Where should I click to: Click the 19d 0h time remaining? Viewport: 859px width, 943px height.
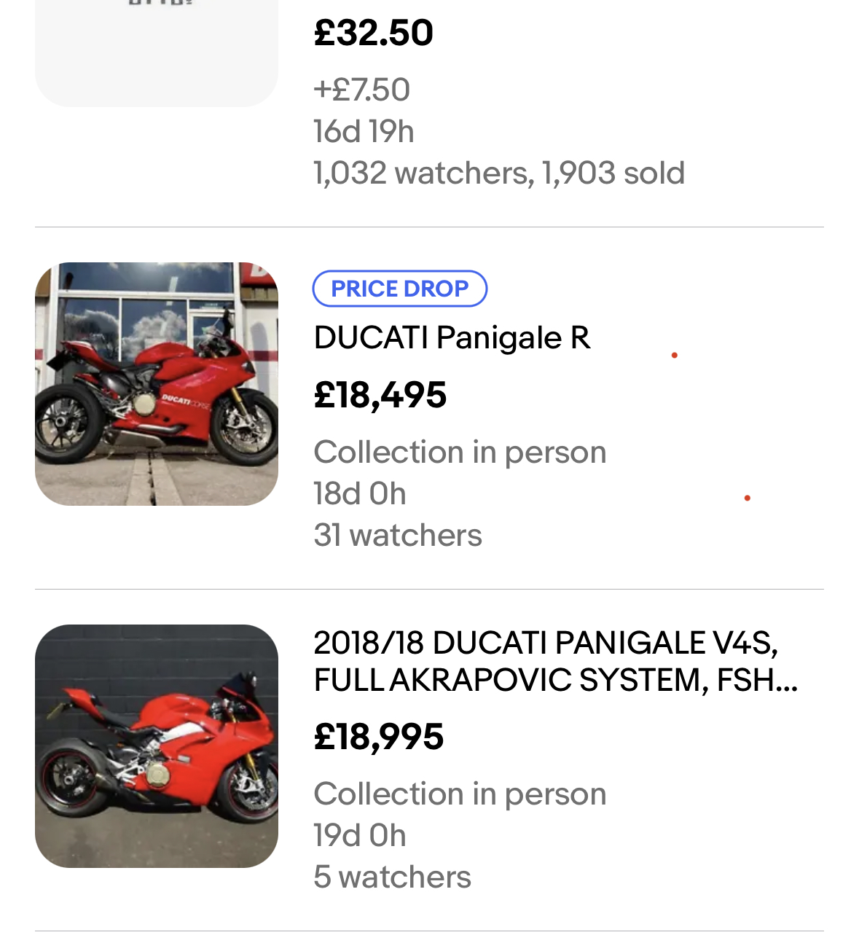coord(359,836)
